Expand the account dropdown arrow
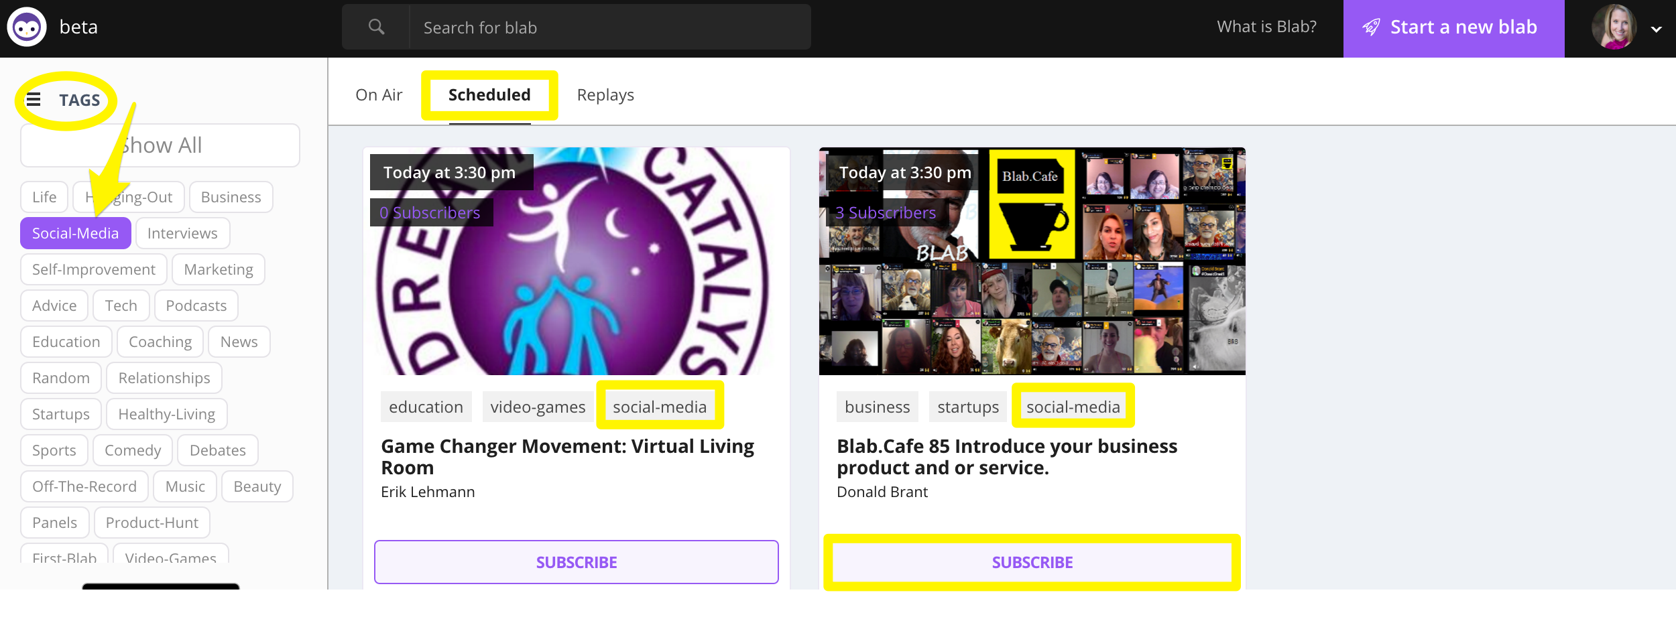Viewport: 1676px width, 619px height. [1657, 29]
